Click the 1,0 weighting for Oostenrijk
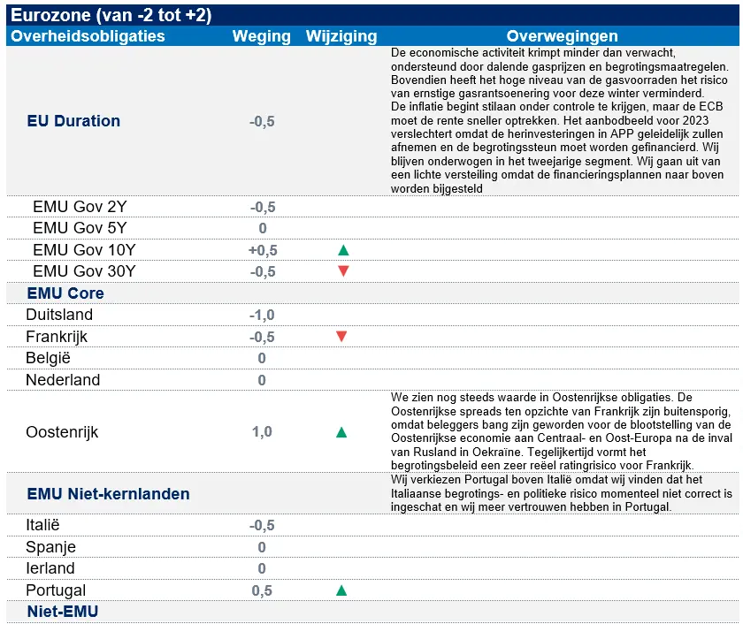The height and width of the screenshot is (624, 743). click(x=262, y=432)
